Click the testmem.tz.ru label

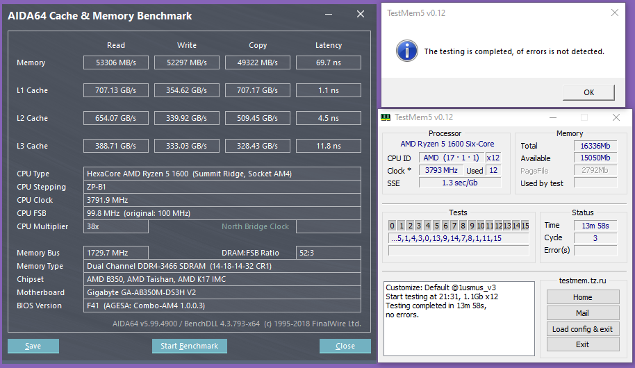(x=582, y=281)
